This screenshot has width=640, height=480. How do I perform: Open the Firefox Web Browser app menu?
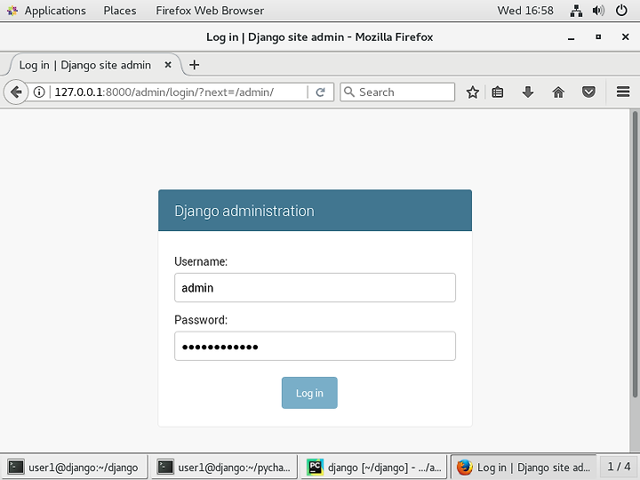click(210, 11)
